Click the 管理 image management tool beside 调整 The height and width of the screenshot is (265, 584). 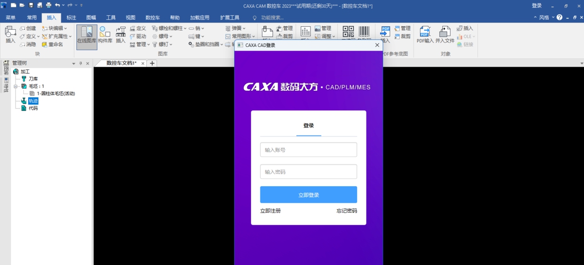pyautogui.click(x=323, y=28)
